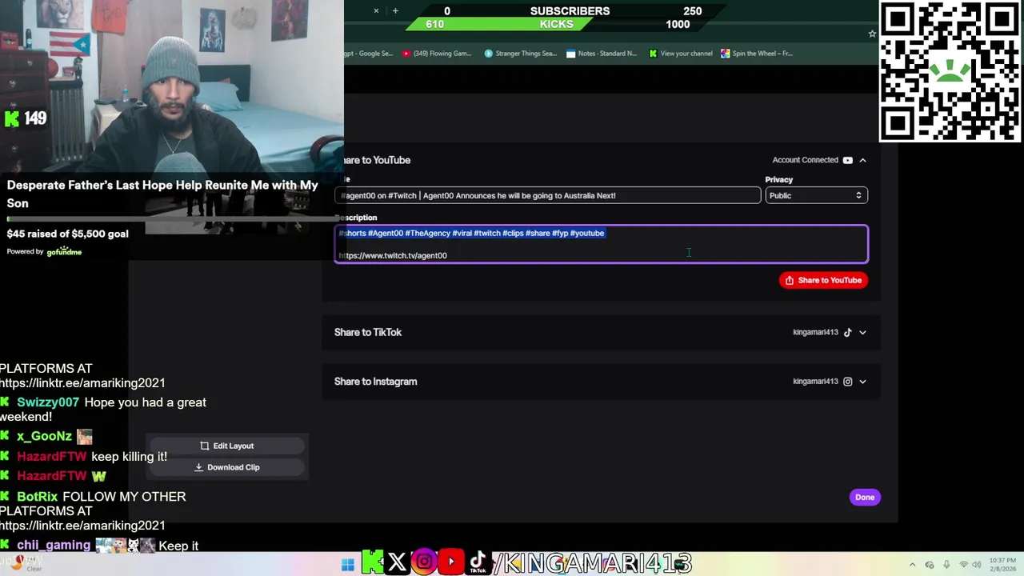This screenshot has width=1024, height=576.
Task: Open the Privacy dropdown set to Public
Action: 816,195
